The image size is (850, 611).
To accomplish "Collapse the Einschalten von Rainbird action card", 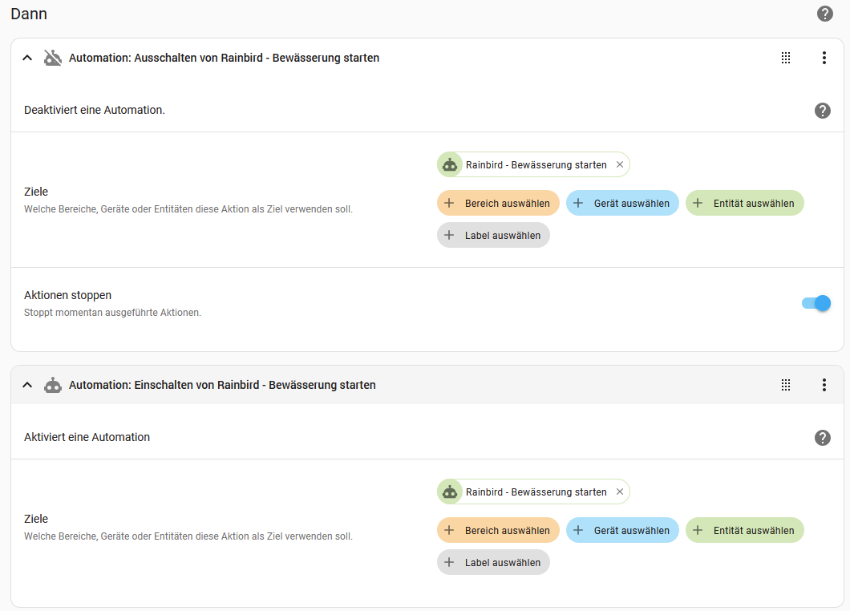I will click(27, 385).
